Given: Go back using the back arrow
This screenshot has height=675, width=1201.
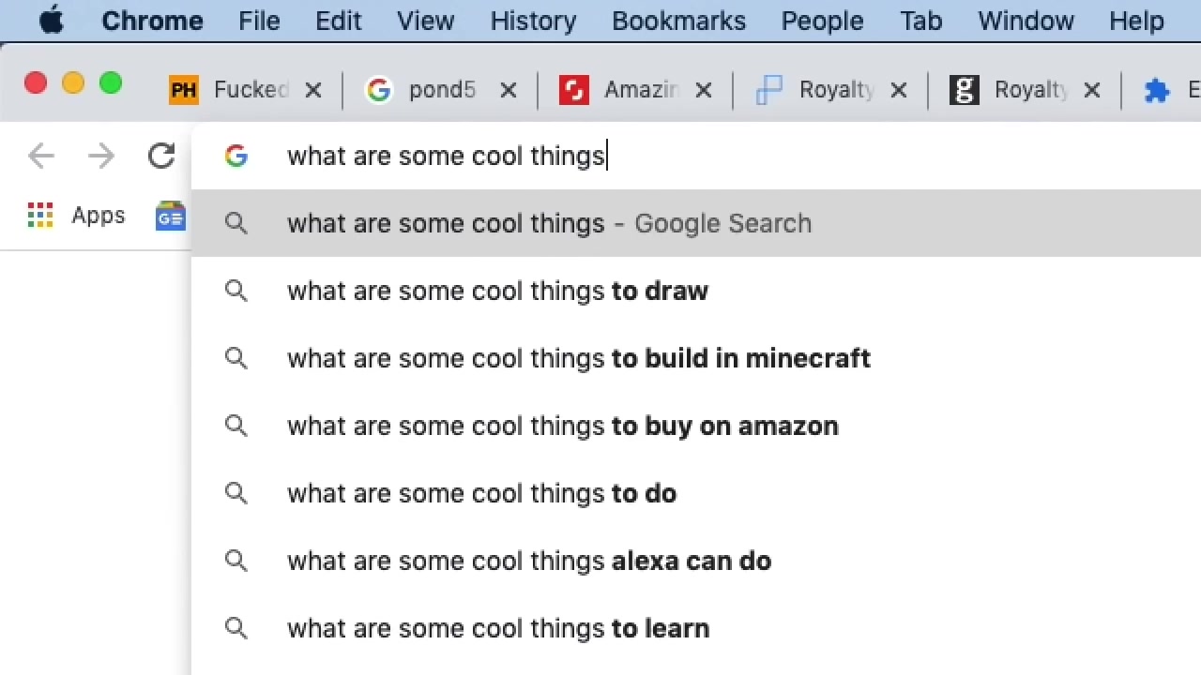Looking at the screenshot, I should point(41,156).
